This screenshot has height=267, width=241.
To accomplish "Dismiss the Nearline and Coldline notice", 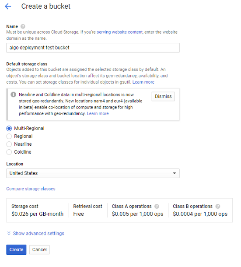I will pyautogui.click(x=163, y=96).
